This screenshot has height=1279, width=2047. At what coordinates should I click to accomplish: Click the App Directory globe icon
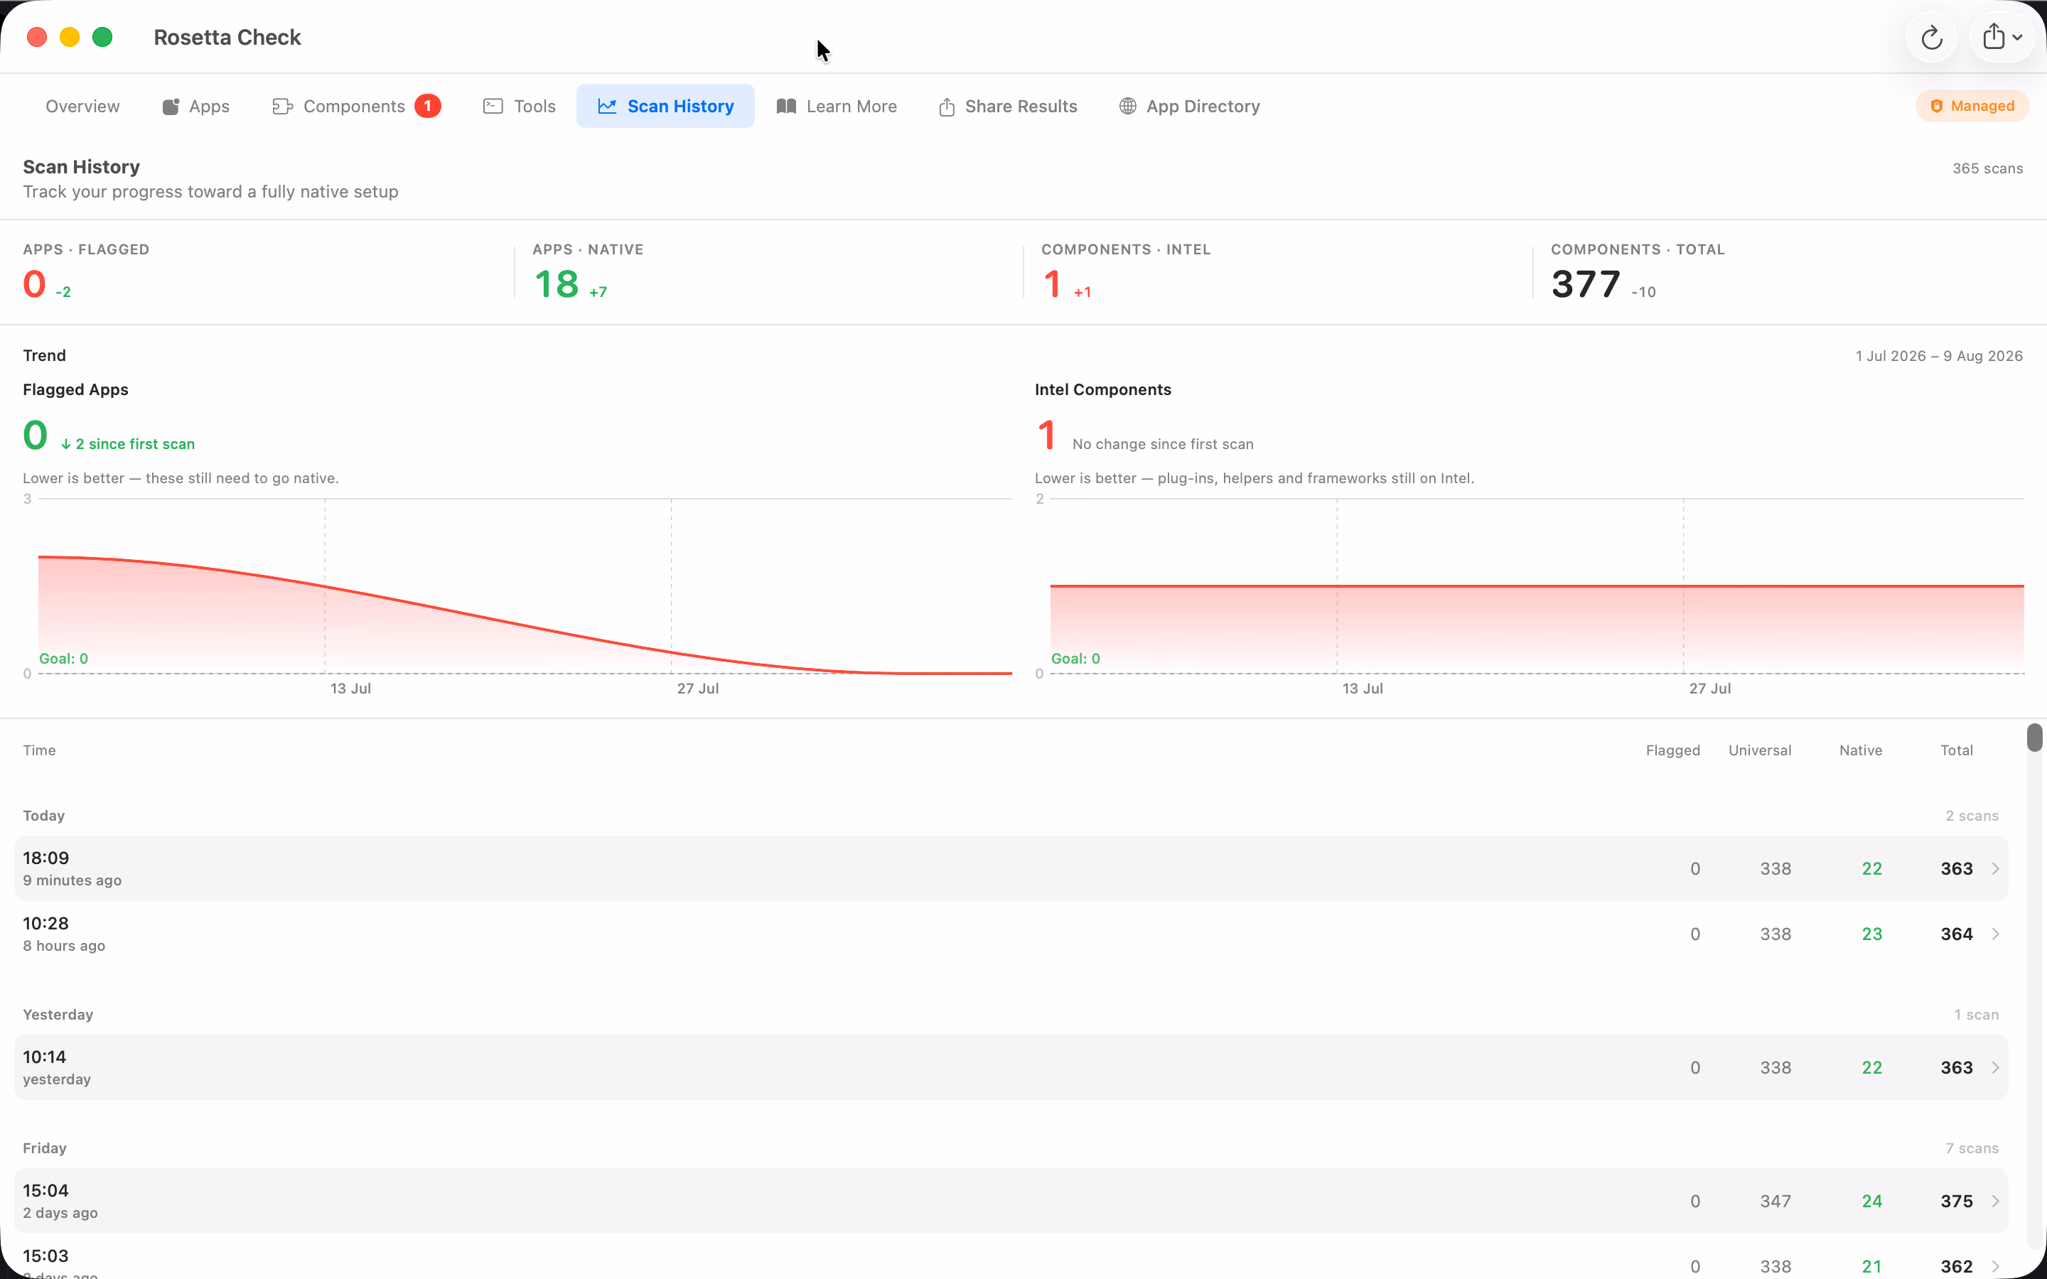pyautogui.click(x=1127, y=107)
